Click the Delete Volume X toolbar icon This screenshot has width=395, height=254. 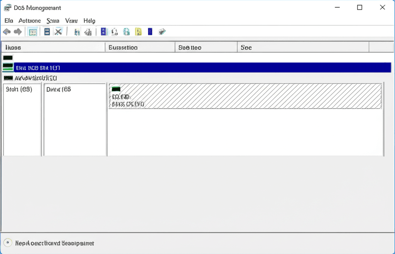[59, 31]
